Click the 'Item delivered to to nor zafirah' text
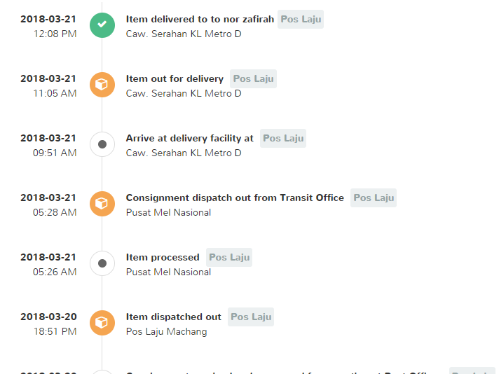 click(x=200, y=19)
